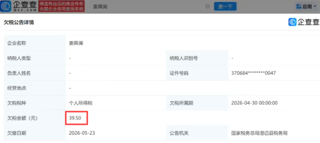Open 国家税务总局澄迈县税务局 authority entry
Image resolution: width=320 pixels, height=143 pixels.
click(259, 133)
